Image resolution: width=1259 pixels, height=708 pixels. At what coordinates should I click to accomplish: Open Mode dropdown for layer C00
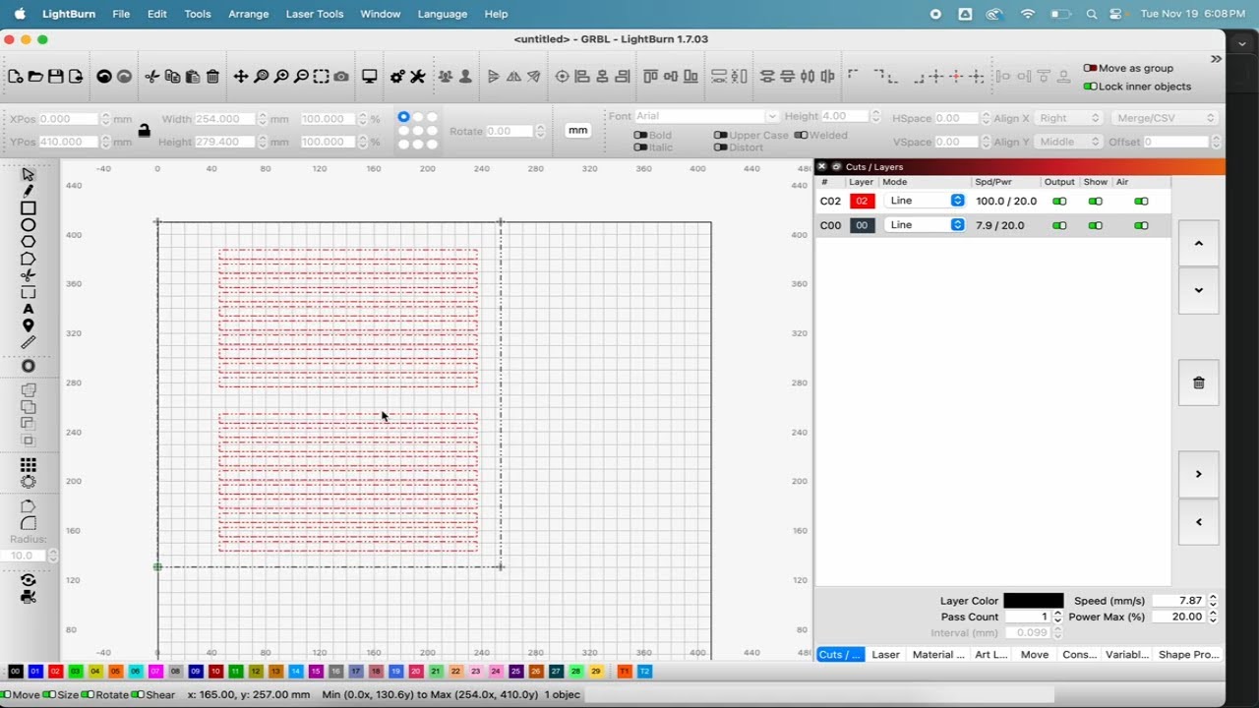tap(925, 225)
